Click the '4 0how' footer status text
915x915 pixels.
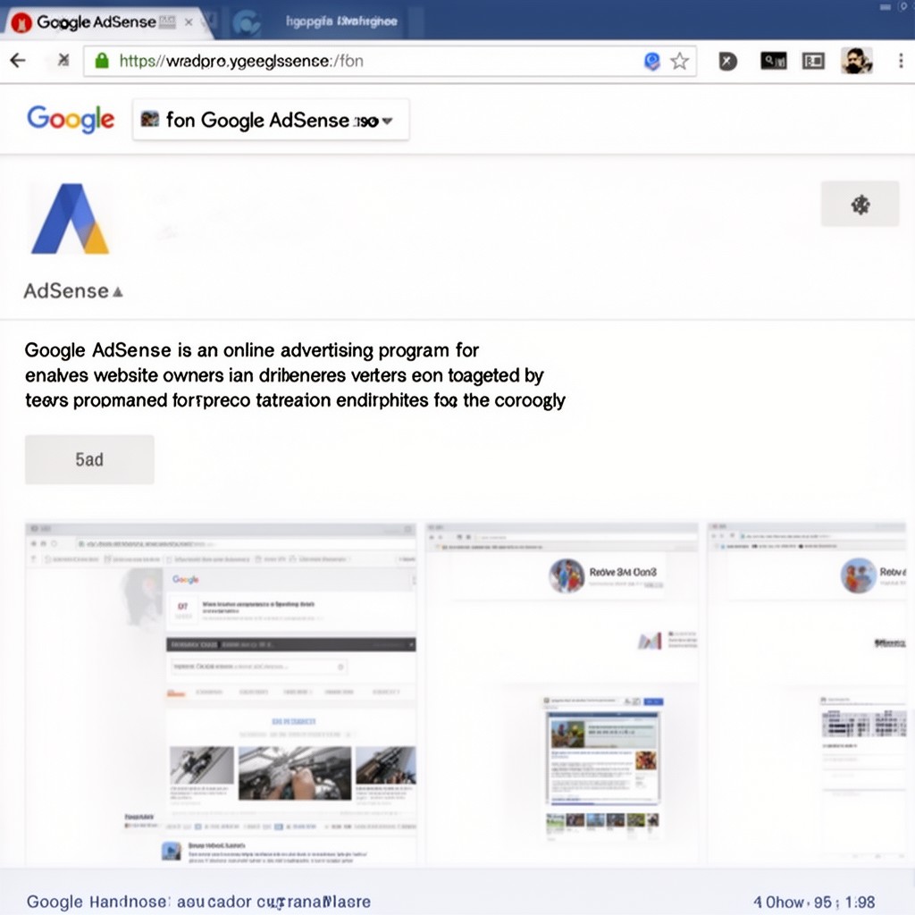[x=814, y=902]
